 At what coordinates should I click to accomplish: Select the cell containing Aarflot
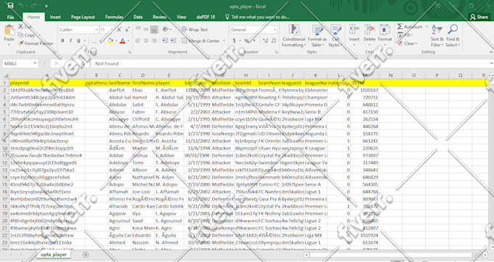(120, 90)
